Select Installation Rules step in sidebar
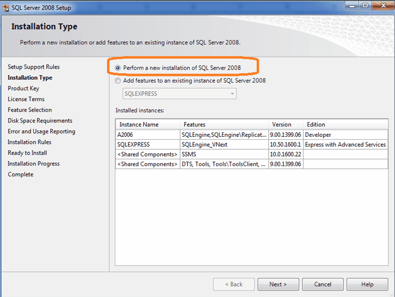Image resolution: width=395 pixels, height=297 pixels. [x=29, y=142]
